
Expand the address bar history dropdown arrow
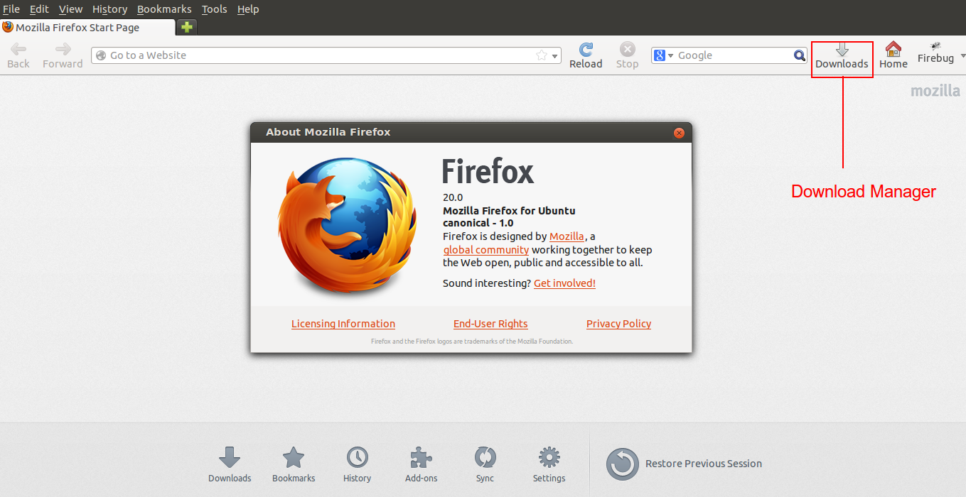point(555,56)
